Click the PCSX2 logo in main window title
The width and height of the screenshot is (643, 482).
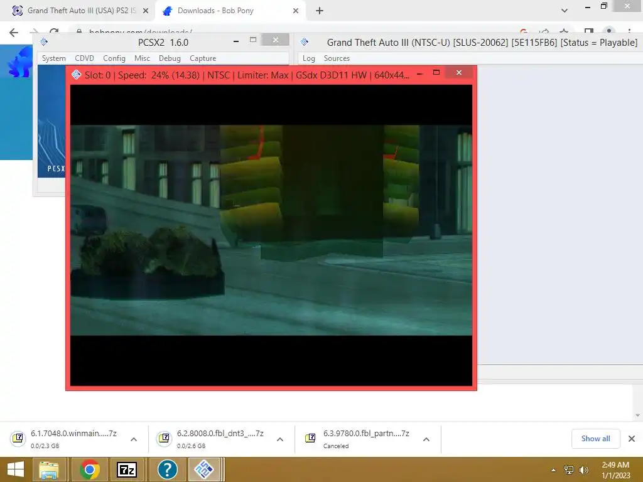tap(44, 42)
